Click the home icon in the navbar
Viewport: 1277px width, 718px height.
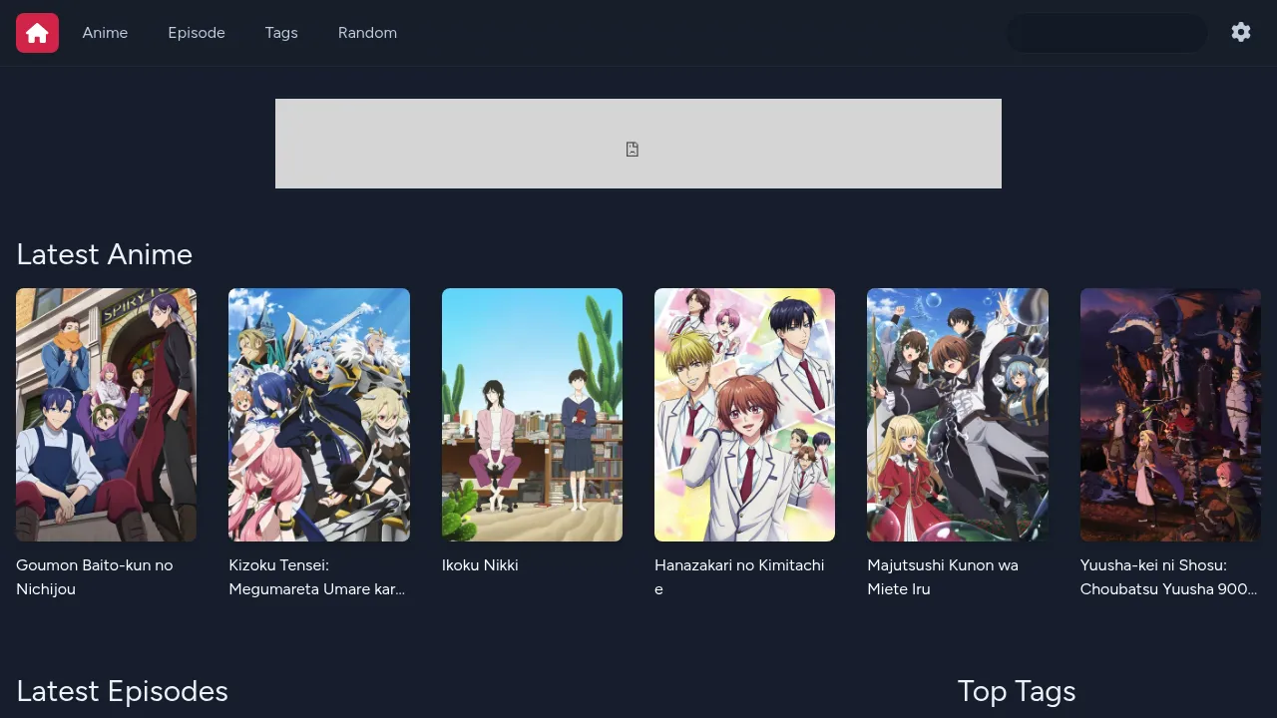click(37, 32)
